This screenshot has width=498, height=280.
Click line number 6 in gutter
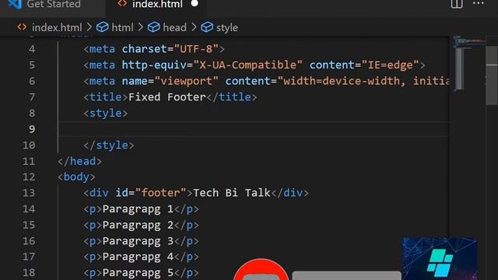click(32, 81)
